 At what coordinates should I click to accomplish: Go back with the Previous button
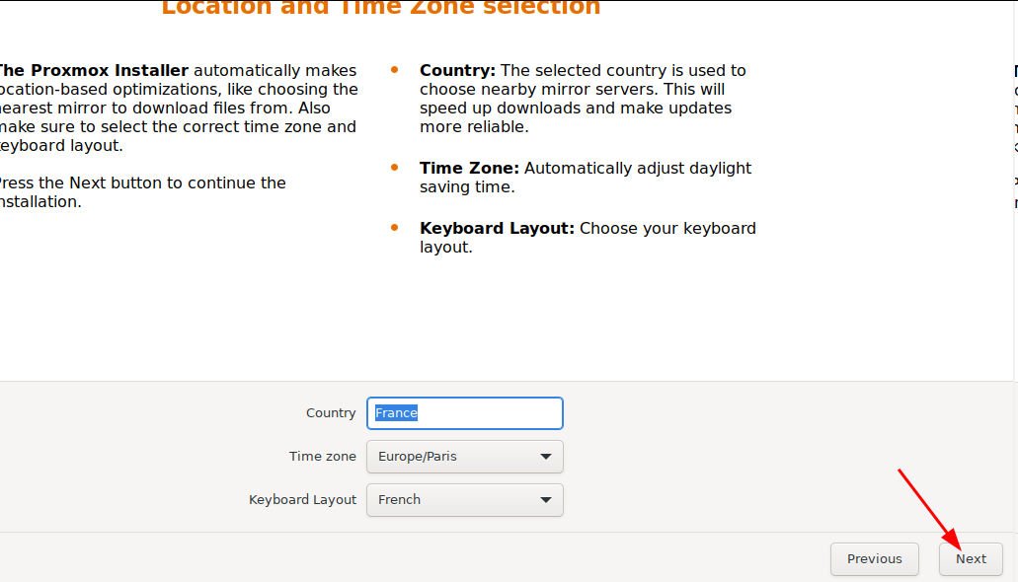click(874, 559)
